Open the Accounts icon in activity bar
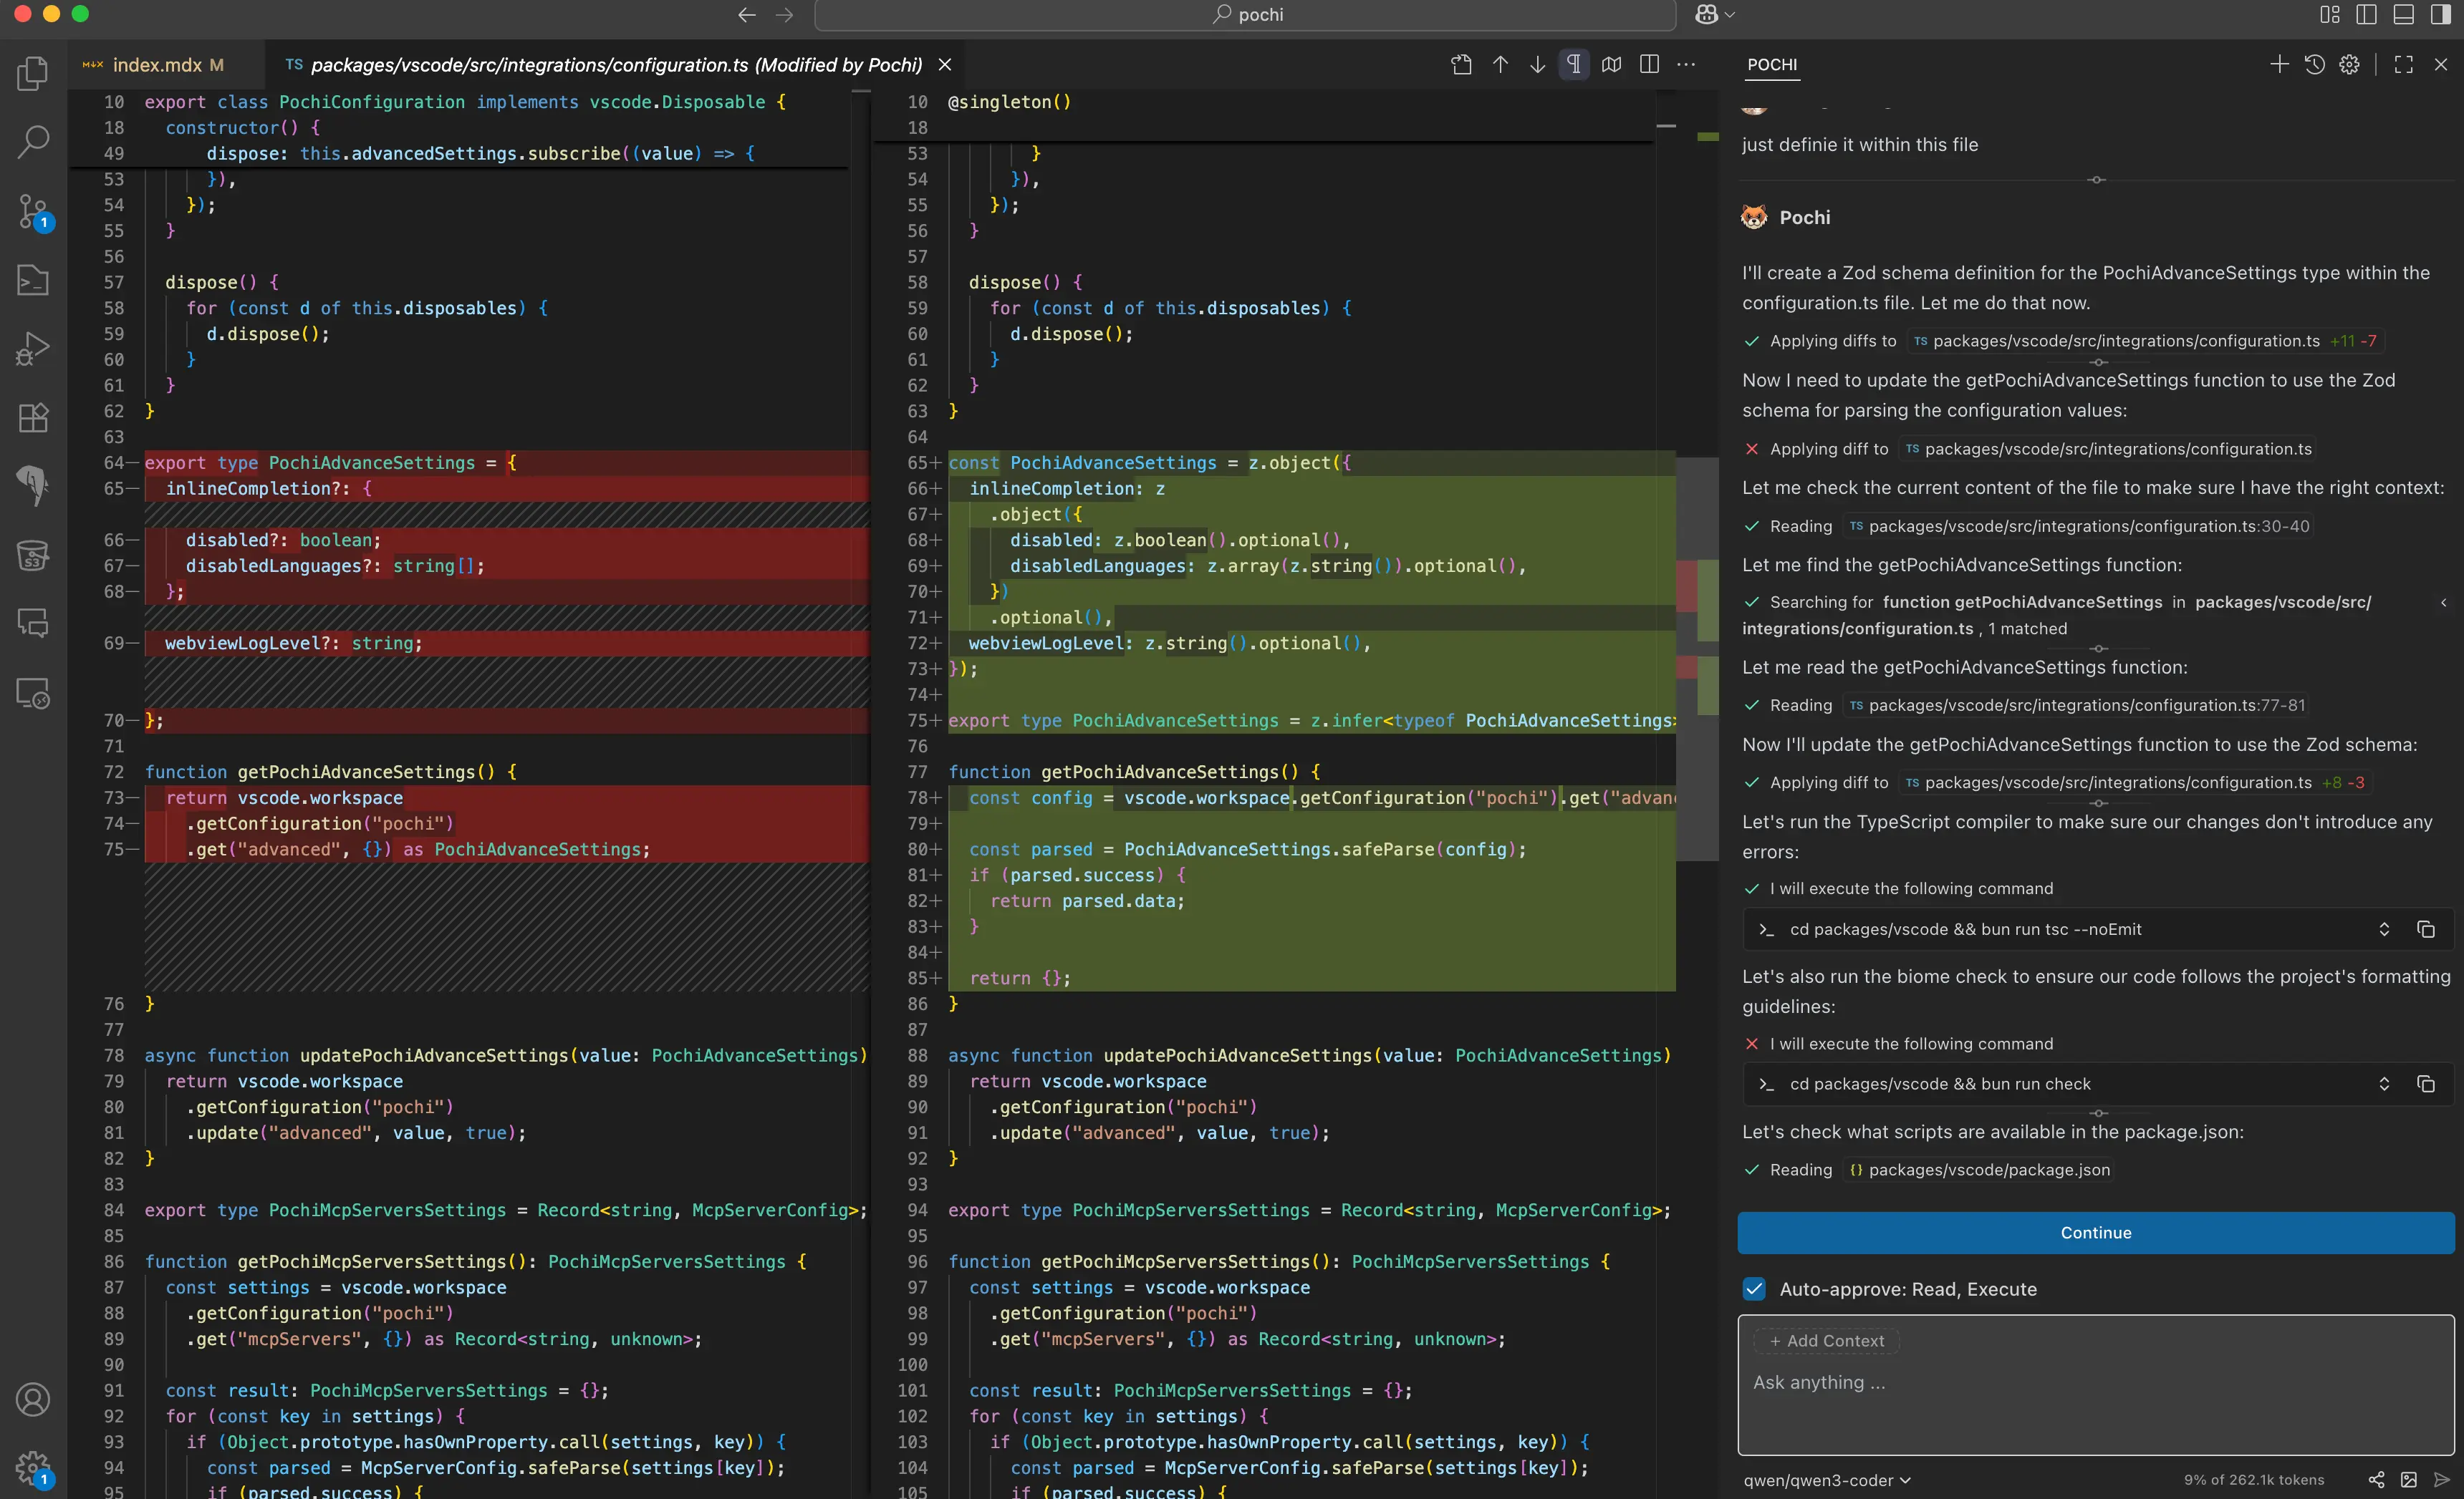Image resolution: width=2464 pixels, height=1499 pixels. [33, 1400]
